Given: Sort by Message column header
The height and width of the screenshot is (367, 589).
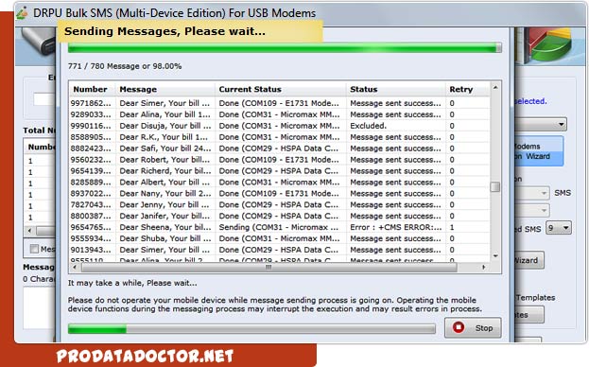Looking at the screenshot, I should click(165, 90).
